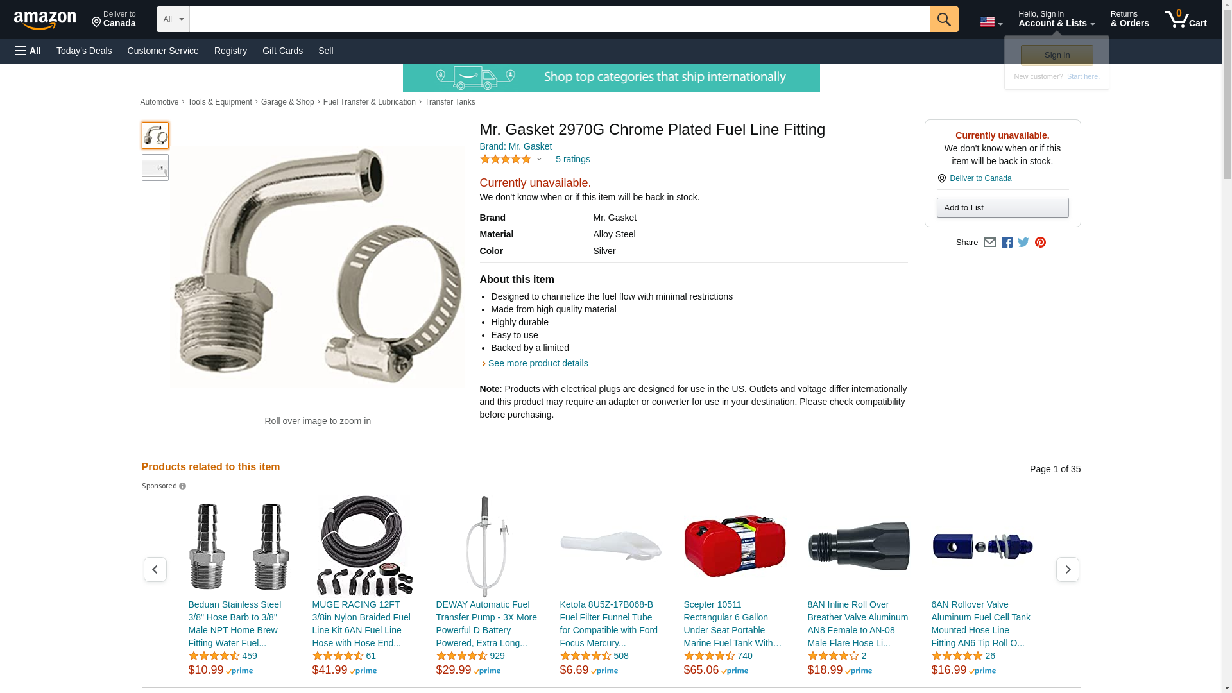
Task: Select the second product thumbnail image
Action: (x=155, y=167)
